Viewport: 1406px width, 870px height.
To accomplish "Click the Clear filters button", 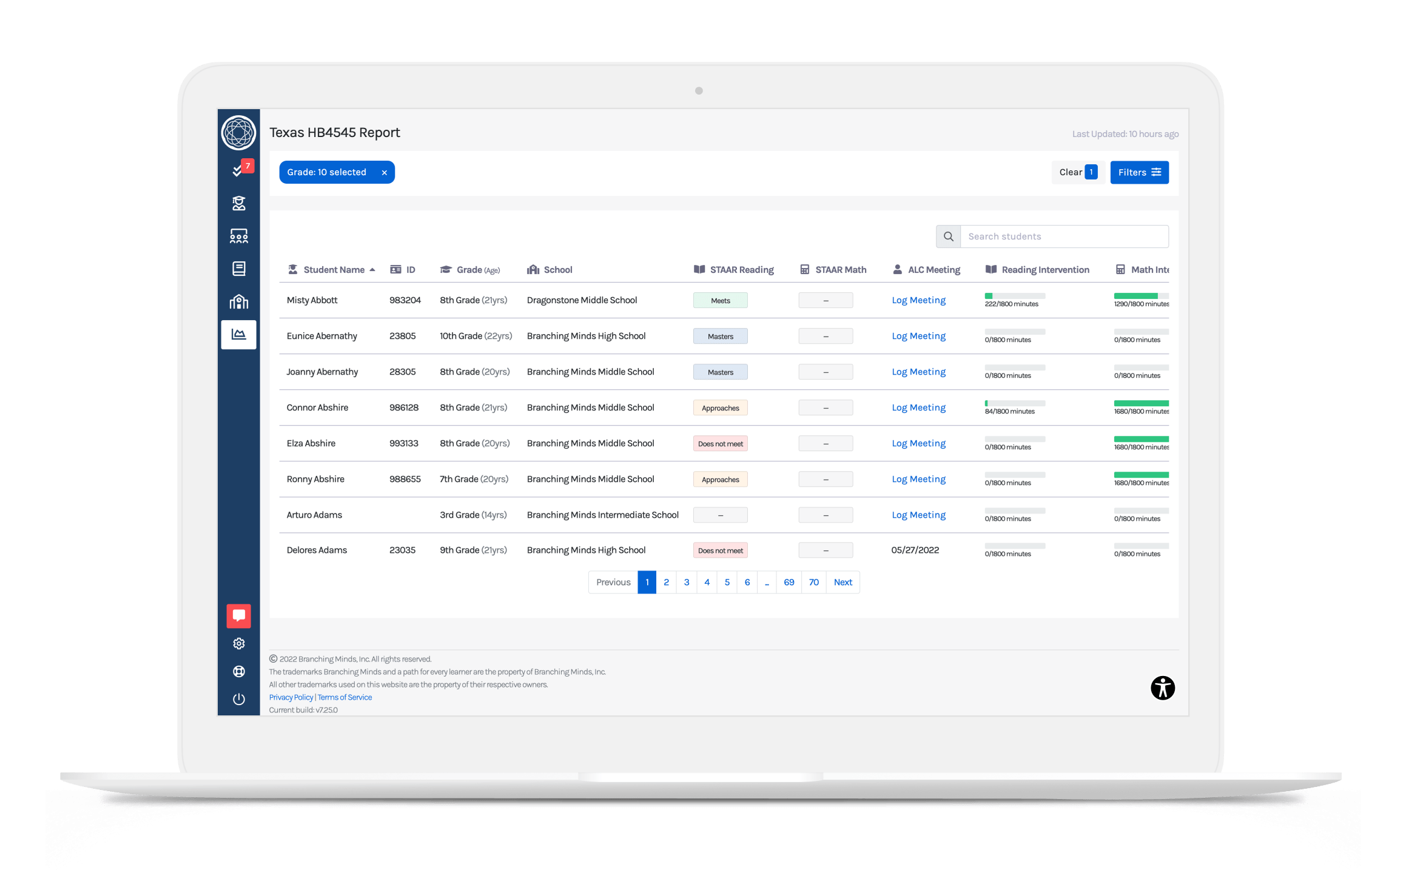I will point(1078,172).
